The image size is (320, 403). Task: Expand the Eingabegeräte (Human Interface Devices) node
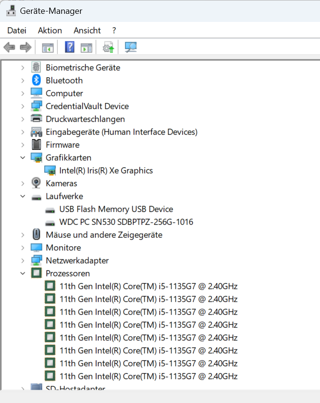22,132
